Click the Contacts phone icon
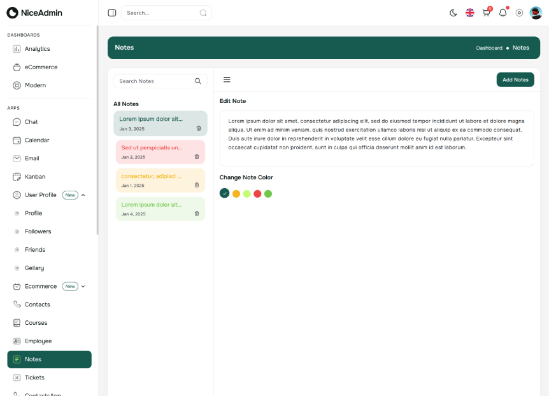 tap(17, 304)
